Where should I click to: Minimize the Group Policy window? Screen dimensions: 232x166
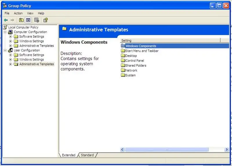point(213,6)
